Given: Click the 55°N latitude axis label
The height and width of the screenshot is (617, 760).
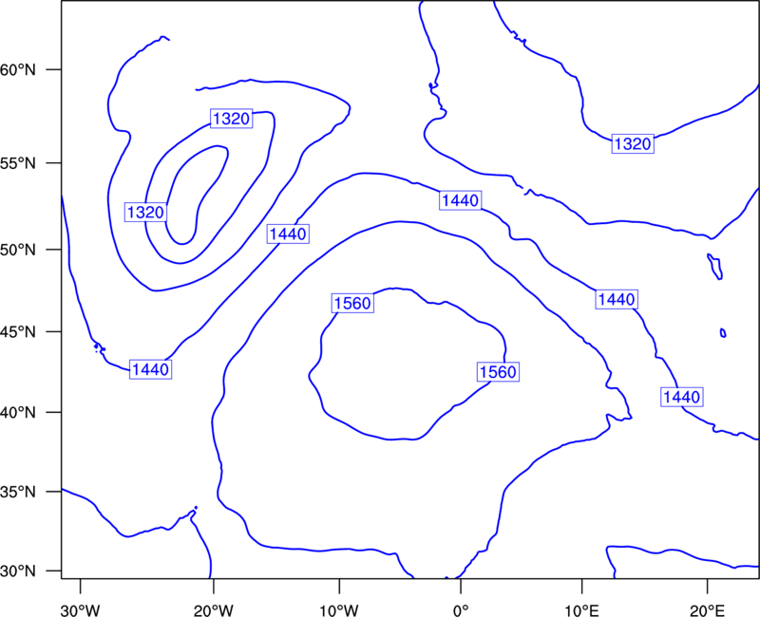Looking at the screenshot, I should [18, 163].
